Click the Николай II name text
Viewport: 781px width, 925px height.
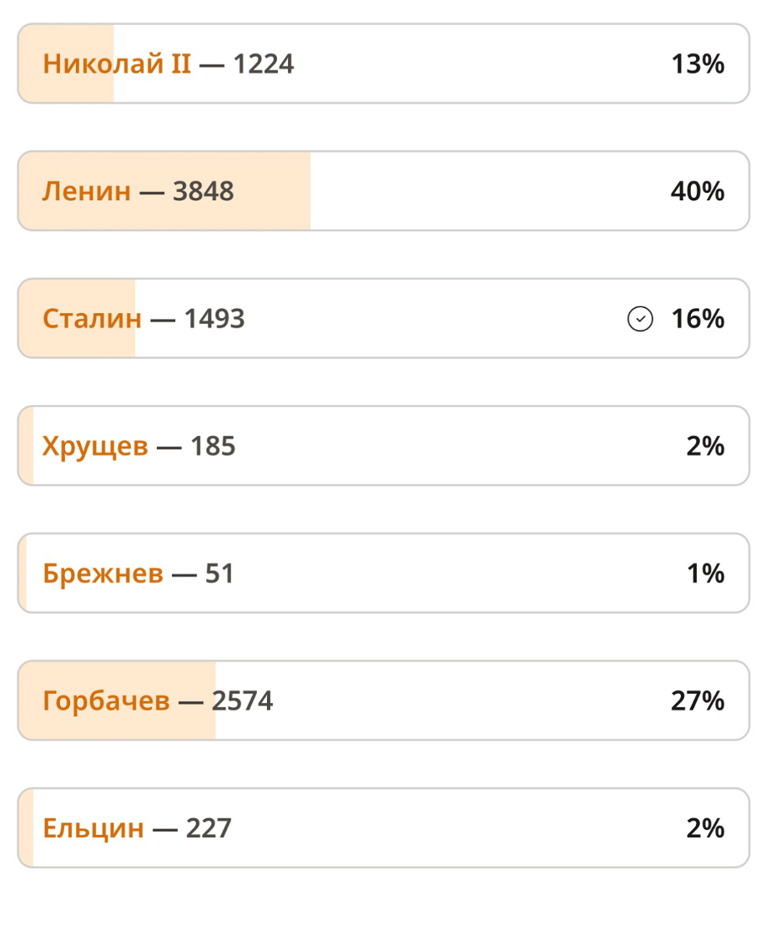tap(117, 63)
